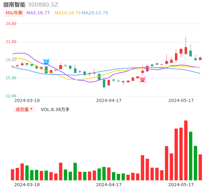215x189 pixels.
Task: Click the lowest green candlestick near 13.50
Action: [x=104, y=83]
